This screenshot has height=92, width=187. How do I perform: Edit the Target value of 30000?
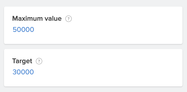pyautogui.click(x=23, y=72)
